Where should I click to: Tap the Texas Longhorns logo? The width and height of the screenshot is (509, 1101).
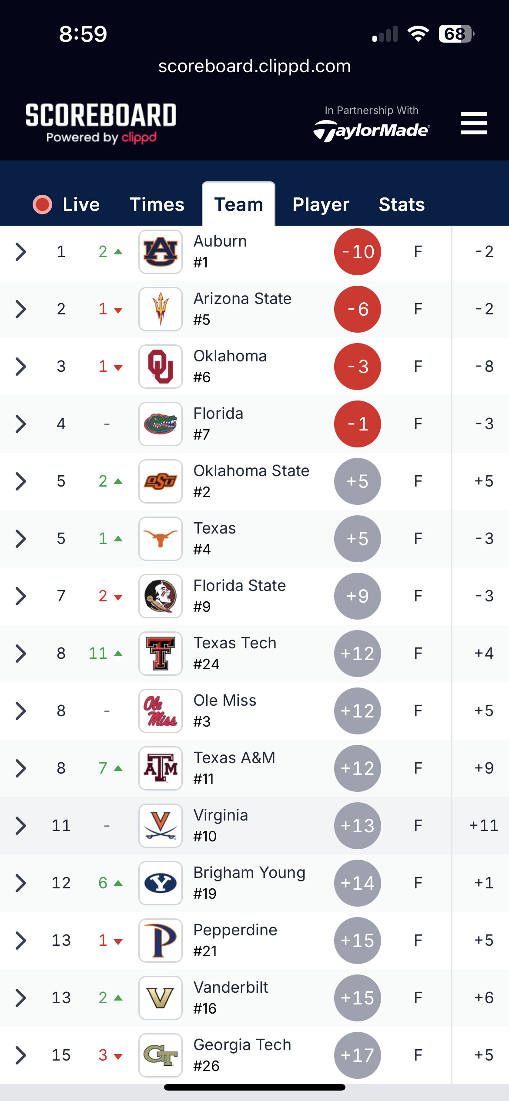161,539
